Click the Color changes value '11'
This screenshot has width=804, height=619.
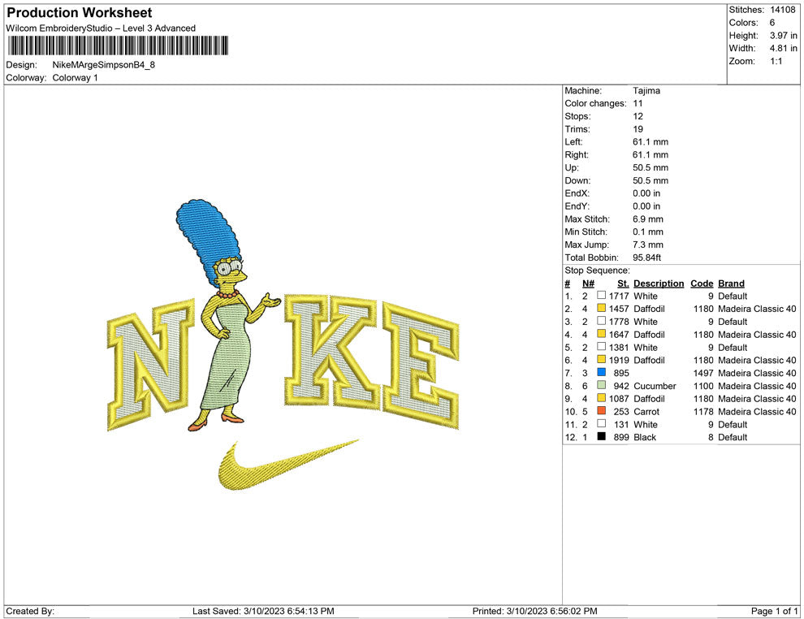(638, 104)
